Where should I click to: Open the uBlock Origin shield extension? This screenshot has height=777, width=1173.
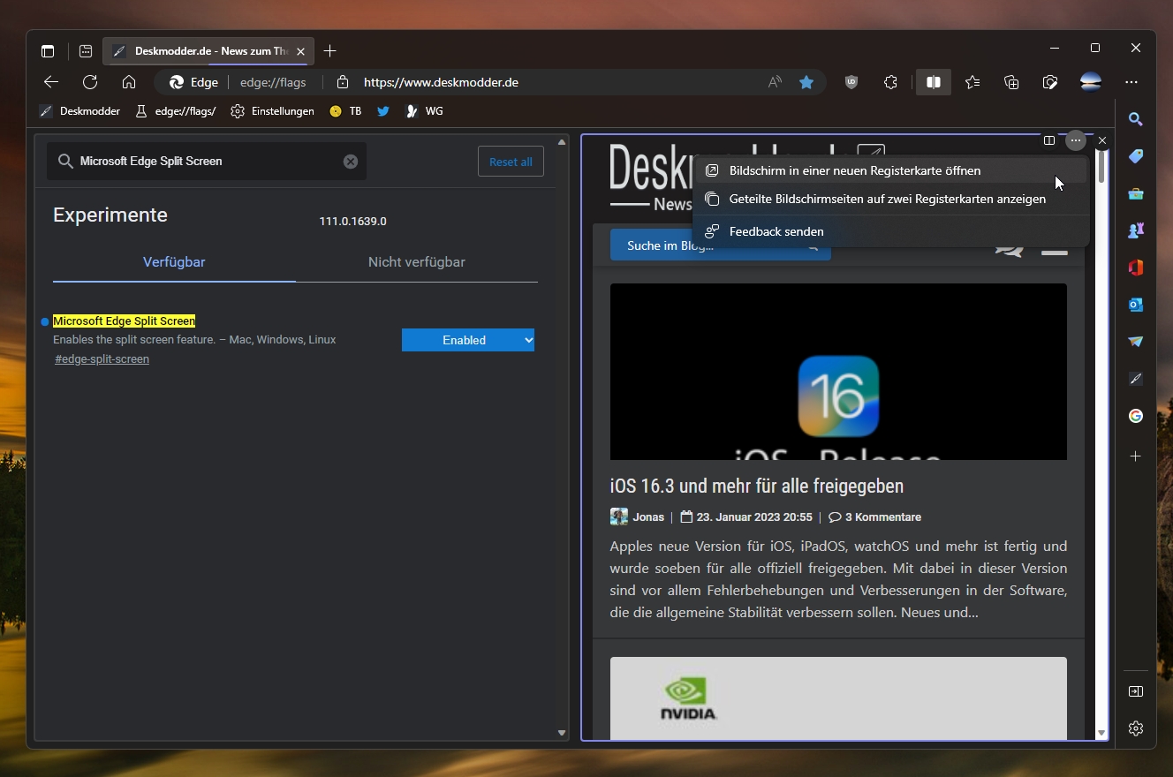point(851,82)
